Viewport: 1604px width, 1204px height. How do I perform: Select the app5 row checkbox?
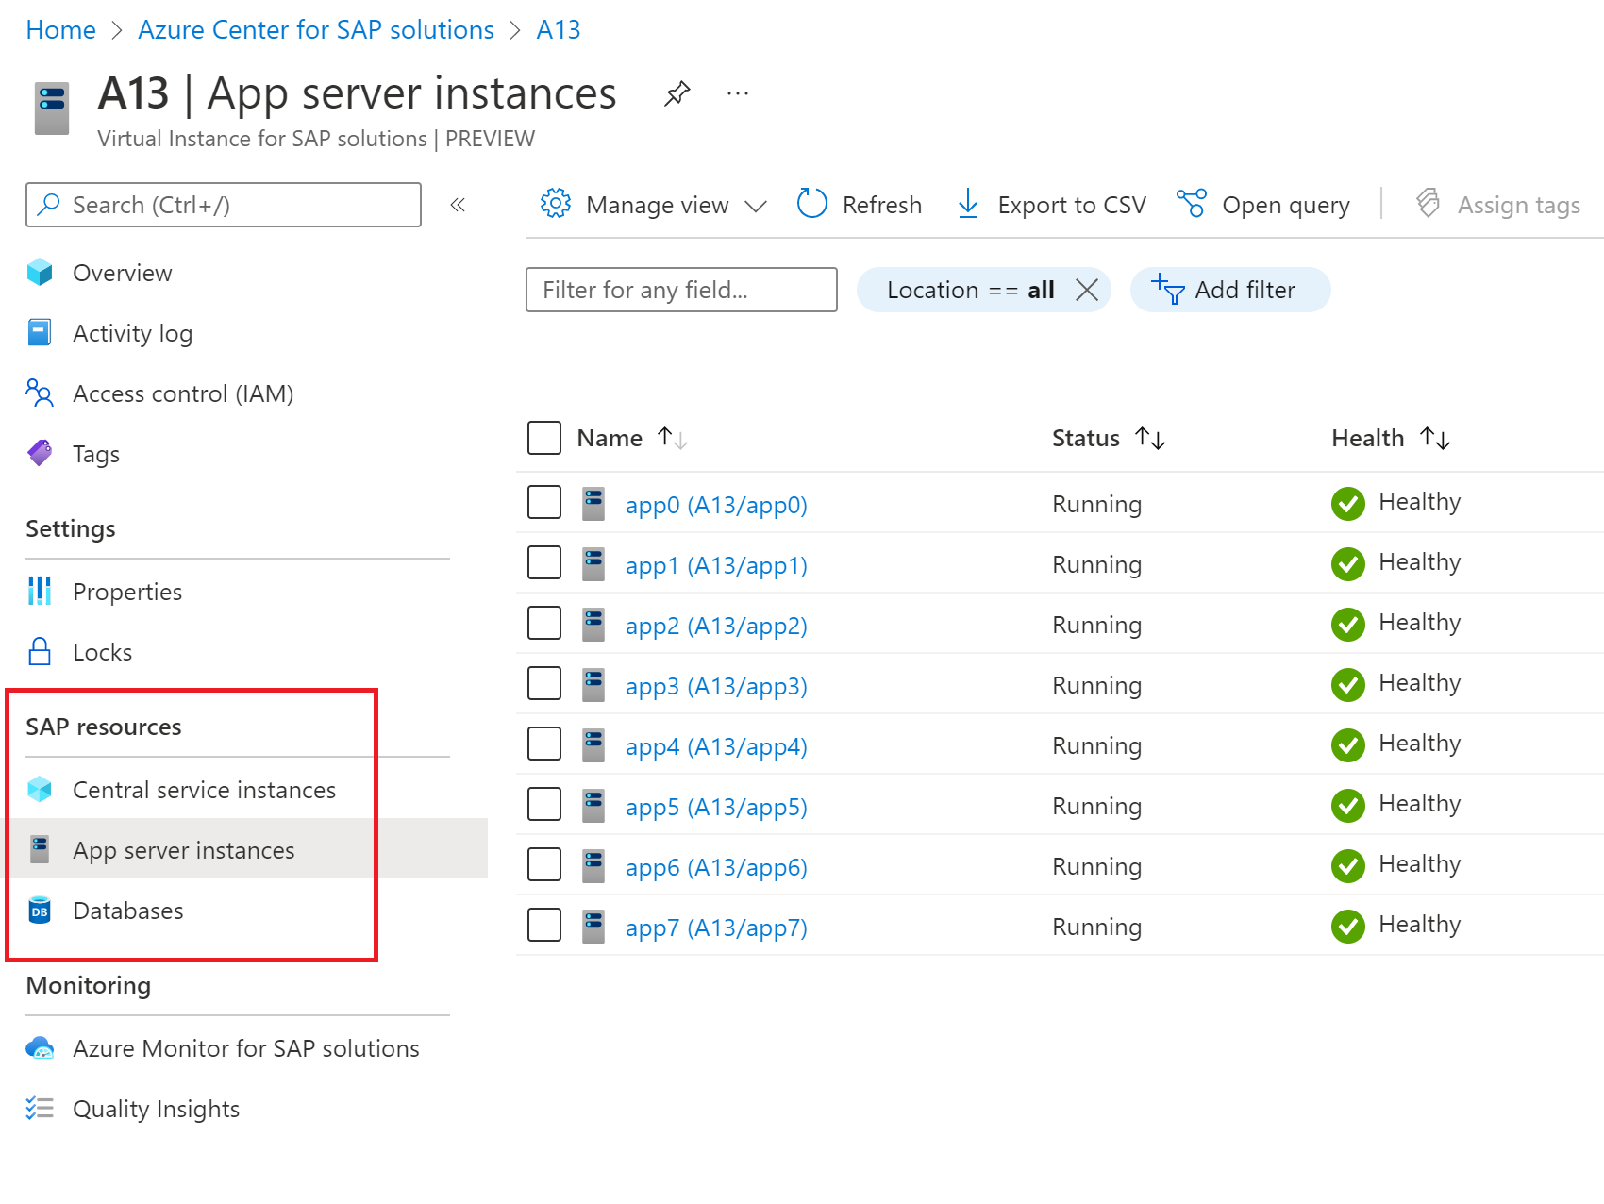coord(544,805)
